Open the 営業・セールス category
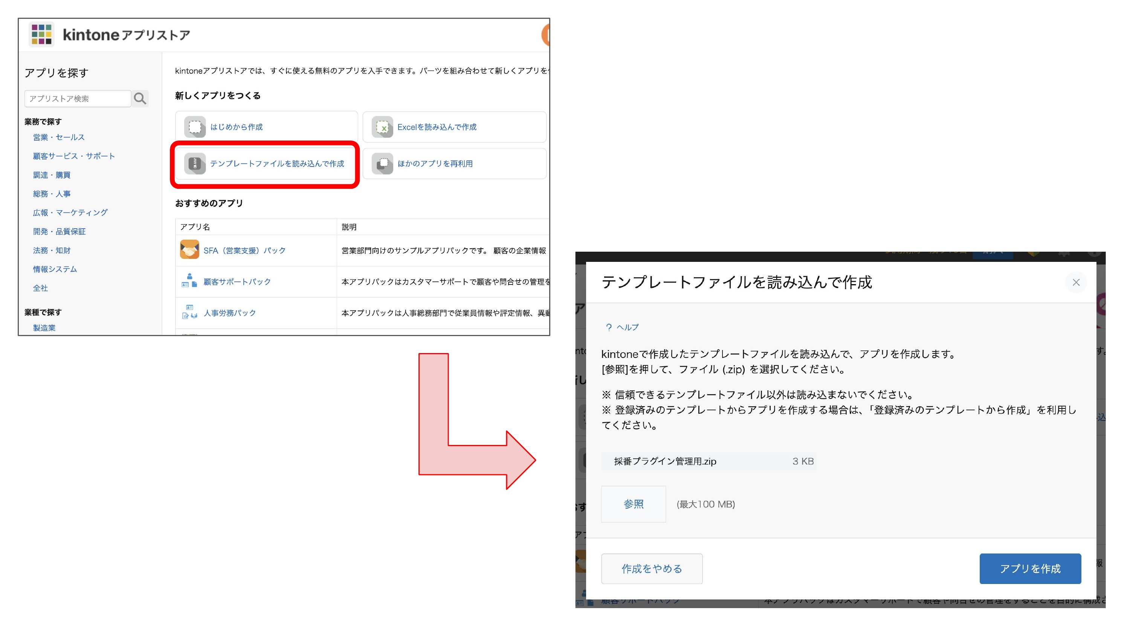 tap(59, 138)
